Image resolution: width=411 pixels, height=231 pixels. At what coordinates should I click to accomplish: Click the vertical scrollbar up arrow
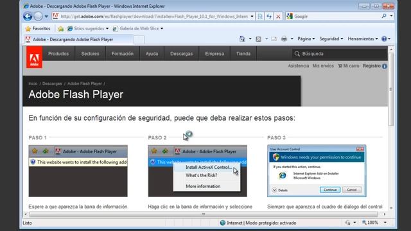click(x=391, y=49)
